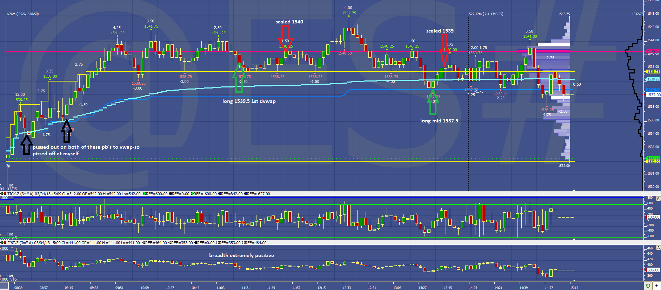Click the green refresh icon in the corner
661x290 pixels.
pyautogui.click(x=648, y=286)
